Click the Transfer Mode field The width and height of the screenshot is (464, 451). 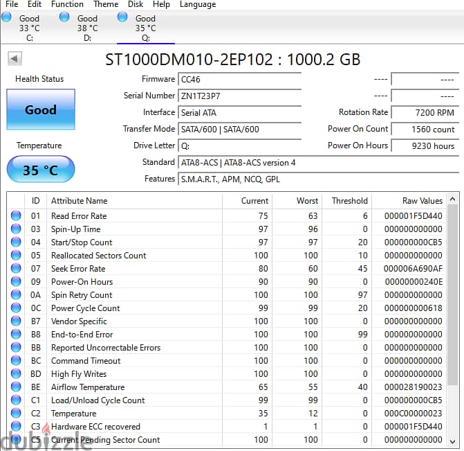[x=240, y=130]
